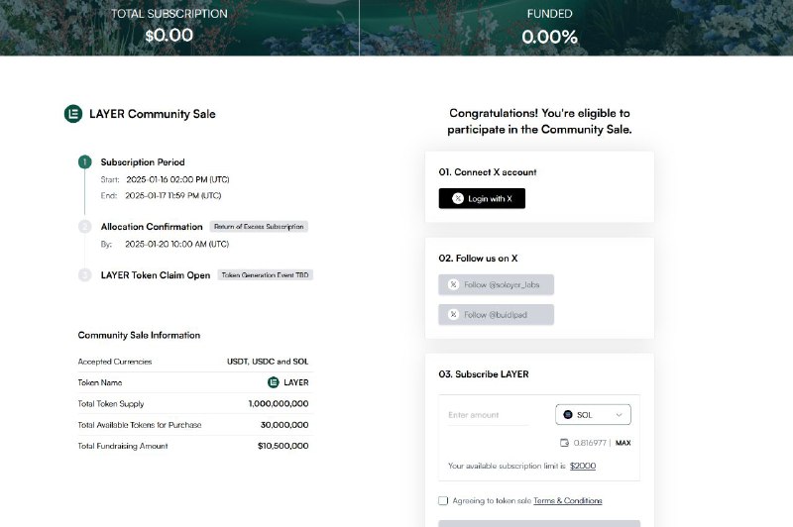This screenshot has height=527, width=793.
Task: Follow @buidlpad on X
Action: 497,314
